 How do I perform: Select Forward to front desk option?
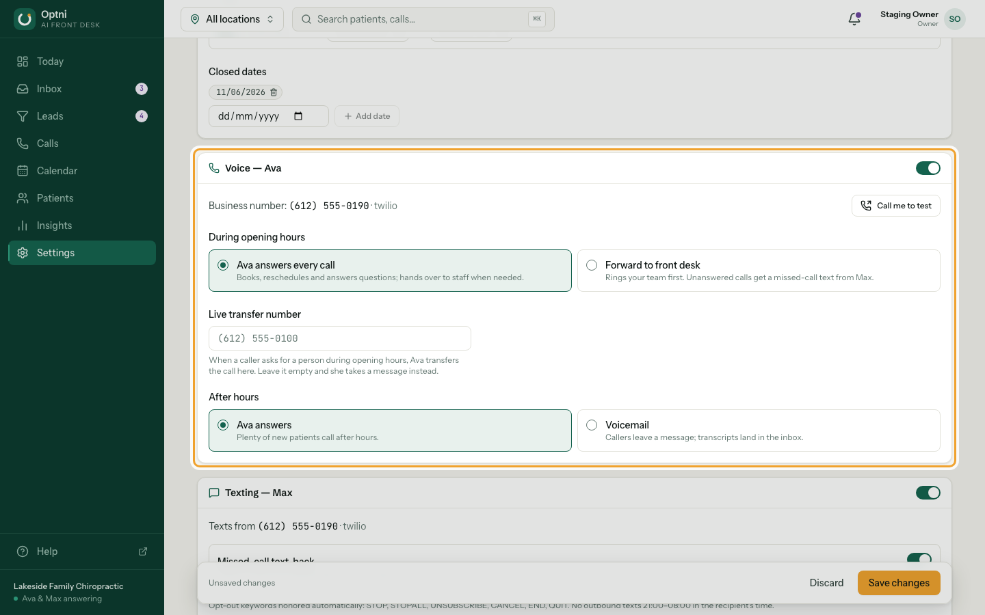point(759,271)
